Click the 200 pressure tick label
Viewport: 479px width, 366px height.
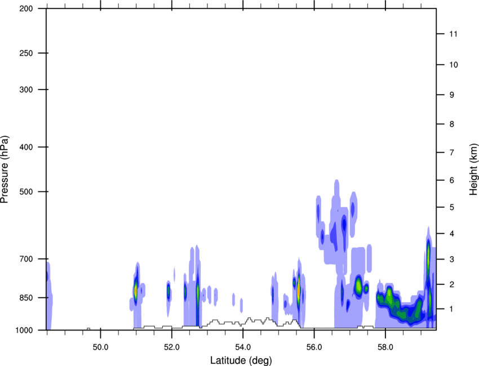pos(26,8)
